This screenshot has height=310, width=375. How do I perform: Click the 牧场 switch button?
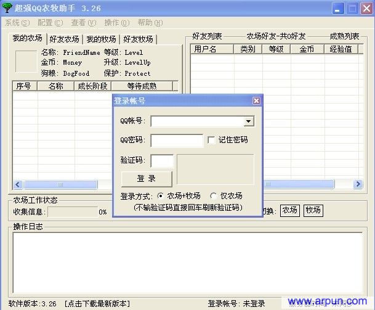(313, 210)
